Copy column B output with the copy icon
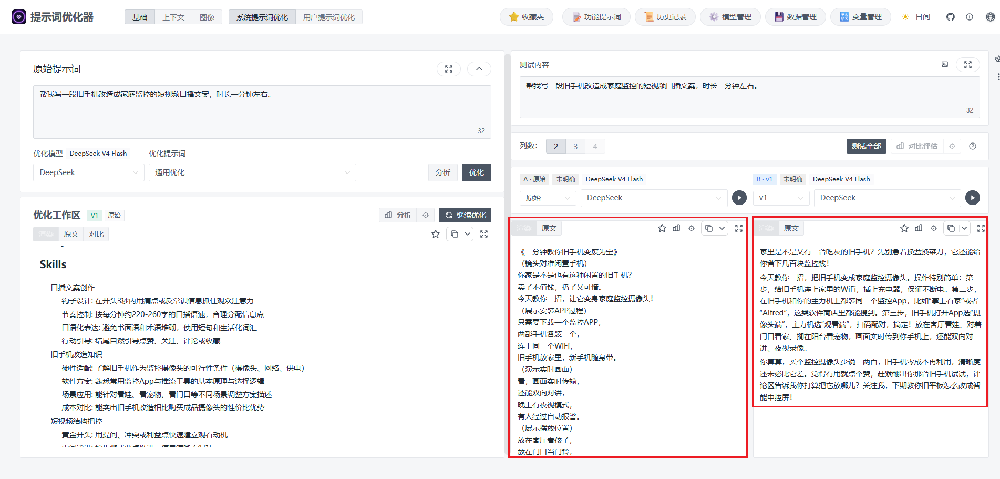Viewport: 1000px width, 479px height. 951,228
